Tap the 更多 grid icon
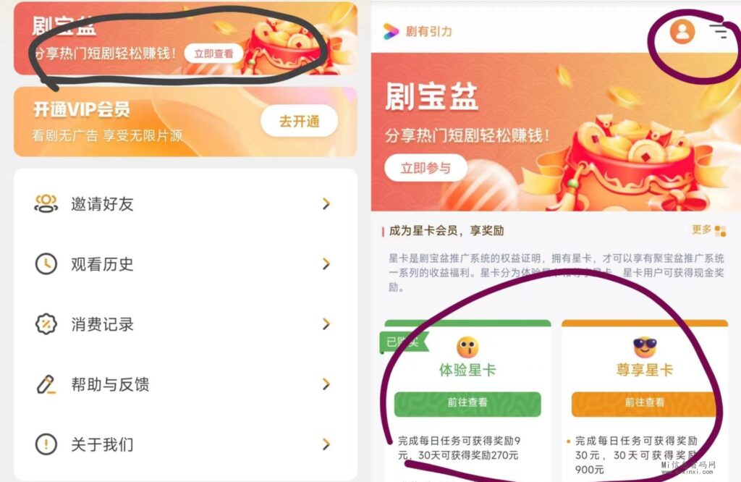Image resolution: width=741 pixels, height=482 pixels. click(720, 231)
